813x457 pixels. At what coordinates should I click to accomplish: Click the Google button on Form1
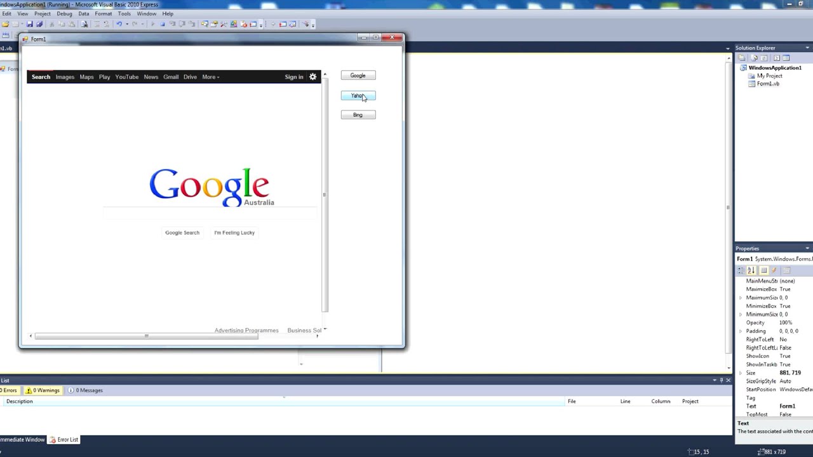point(358,76)
